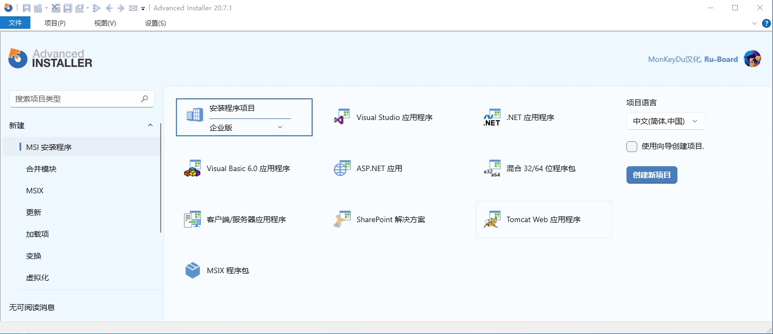Click the 无可阅读消息 text
Screen dimensions: 773x334
click(x=32, y=307)
